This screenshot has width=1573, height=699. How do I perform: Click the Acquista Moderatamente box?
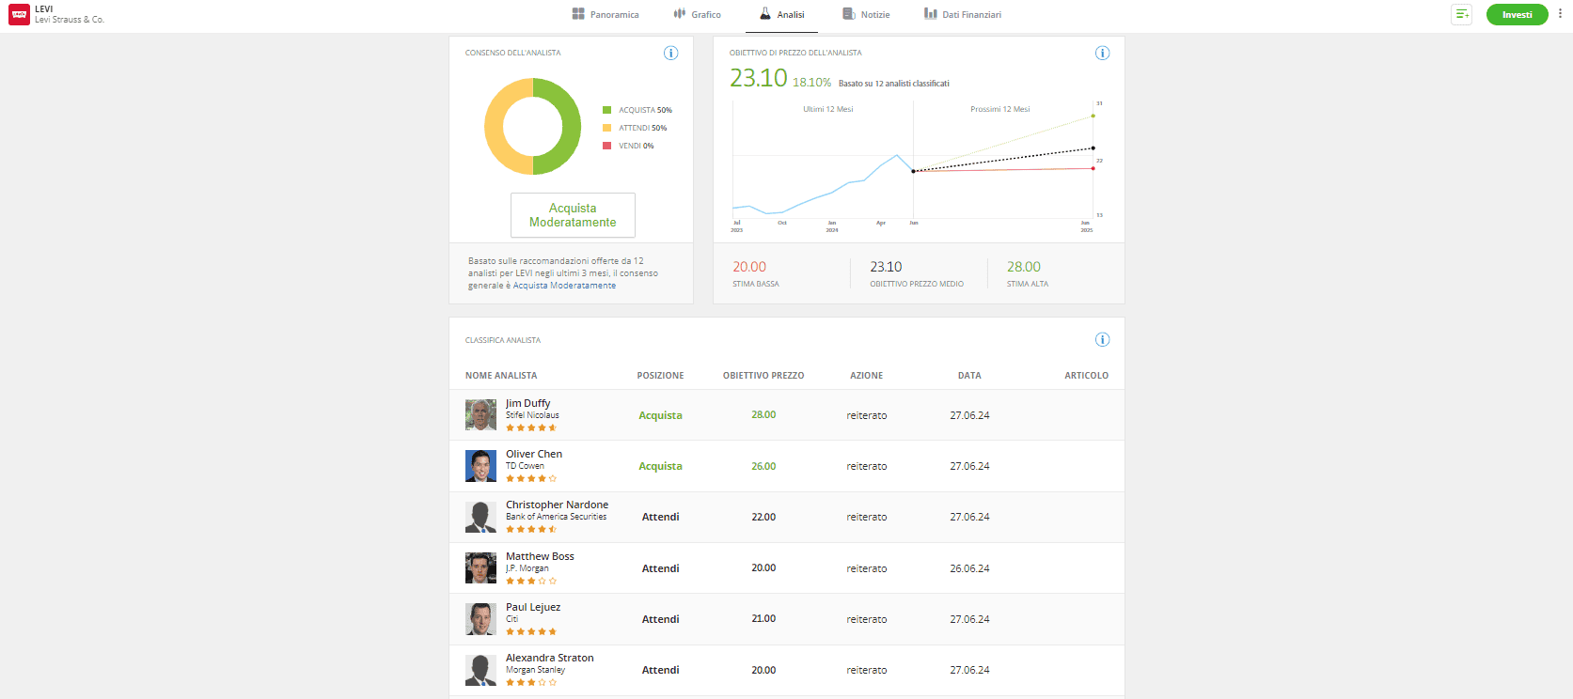click(573, 215)
